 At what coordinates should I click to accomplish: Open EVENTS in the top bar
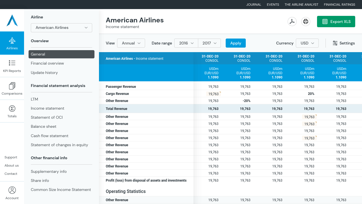273,5
